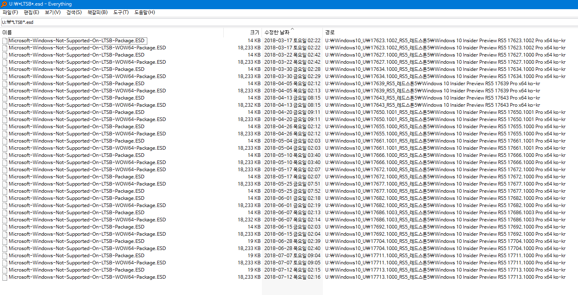
Task: Open the 도구(T) tools menu
Action: point(121,12)
